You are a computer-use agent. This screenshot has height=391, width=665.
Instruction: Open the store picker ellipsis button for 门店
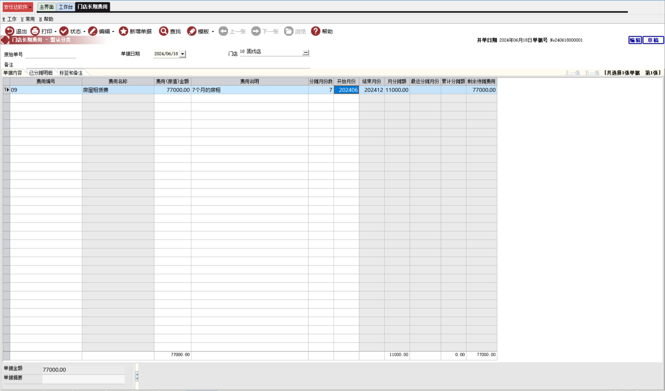(305, 52)
